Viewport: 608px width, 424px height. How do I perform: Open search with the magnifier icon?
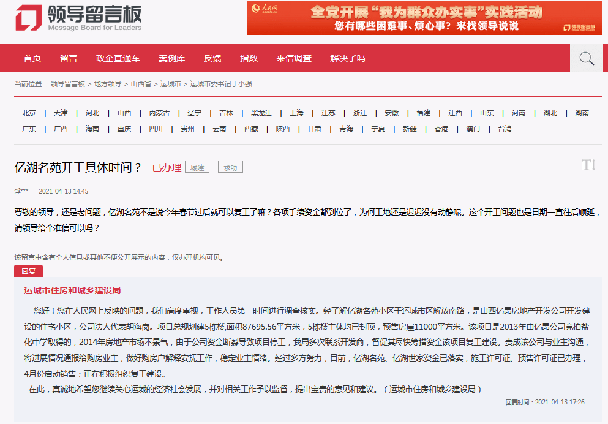(585, 58)
